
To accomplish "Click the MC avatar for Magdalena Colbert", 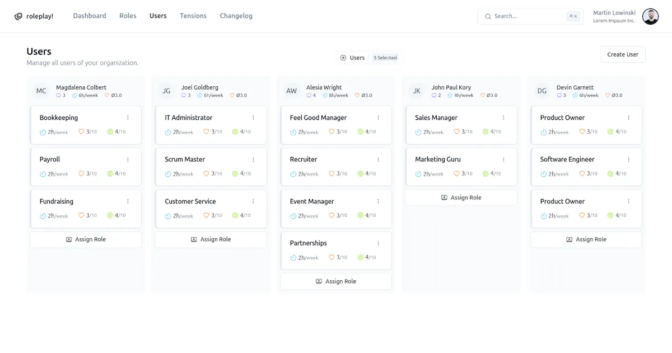I will click(x=41, y=91).
